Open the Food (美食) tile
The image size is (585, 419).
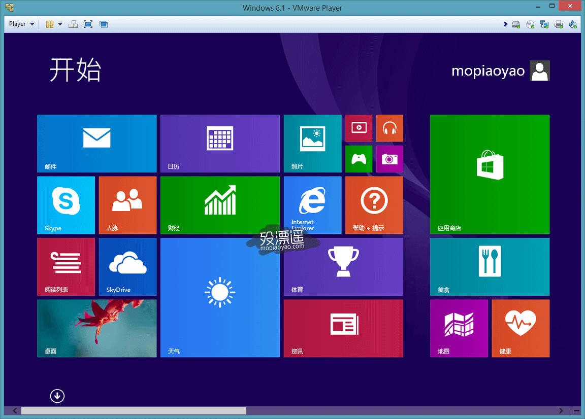pyautogui.click(x=490, y=267)
